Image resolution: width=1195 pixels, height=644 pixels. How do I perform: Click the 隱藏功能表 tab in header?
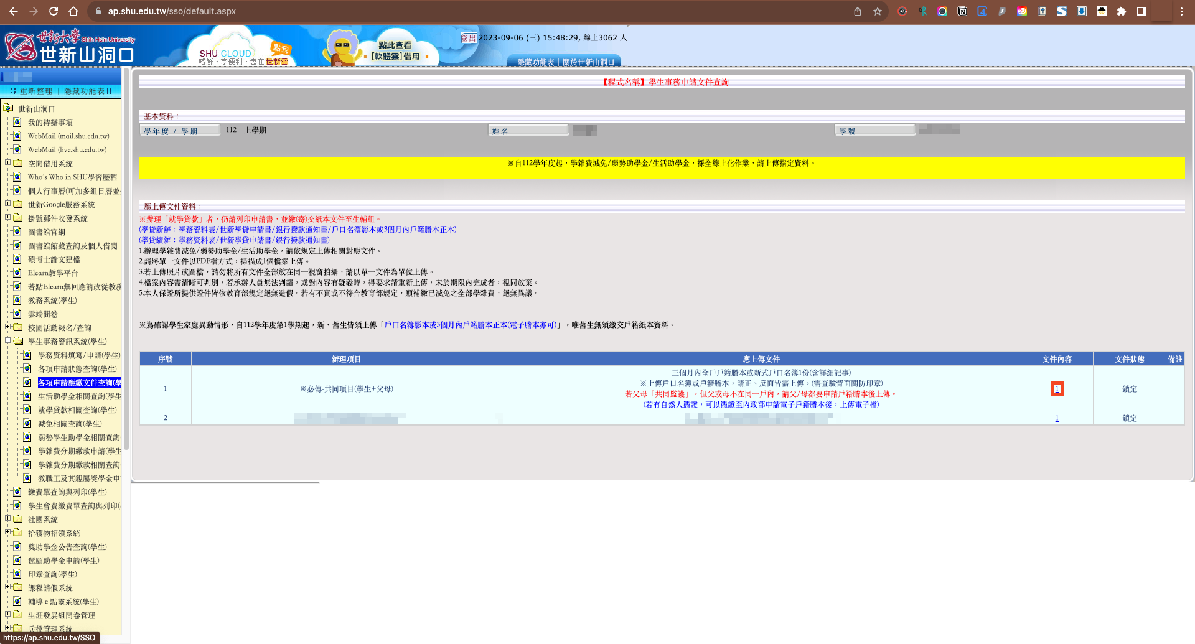535,62
